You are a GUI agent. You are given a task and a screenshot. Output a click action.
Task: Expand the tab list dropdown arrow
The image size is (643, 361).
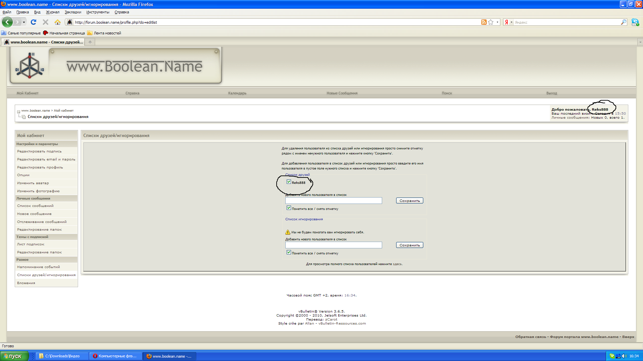pyautogui.click(x=640, y=42)
